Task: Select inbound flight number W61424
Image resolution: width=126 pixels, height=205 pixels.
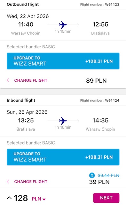Action: click(112, 100)
